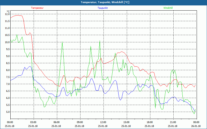Click the 8,0 y-axis value

click(x=8, y=70)
